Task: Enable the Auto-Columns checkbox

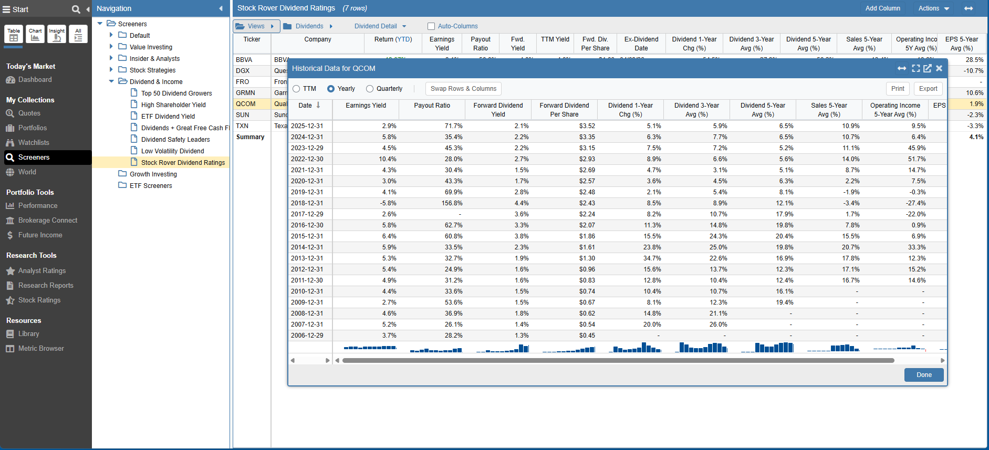Action: pyautogui.click(x=431, y=26)
